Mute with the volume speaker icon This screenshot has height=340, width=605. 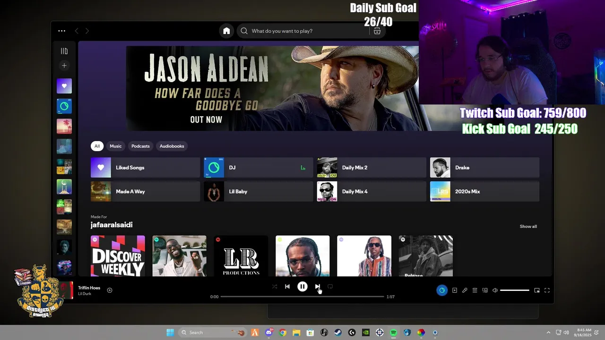pyautogui.click(x=495, y=290)
